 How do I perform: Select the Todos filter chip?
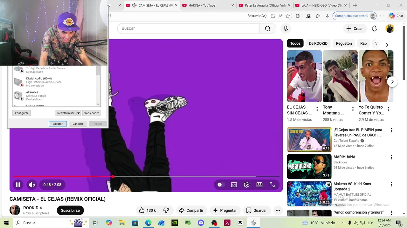pos(295,43)
